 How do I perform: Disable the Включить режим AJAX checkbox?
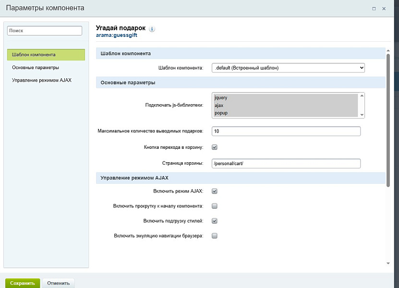(215, 191)
